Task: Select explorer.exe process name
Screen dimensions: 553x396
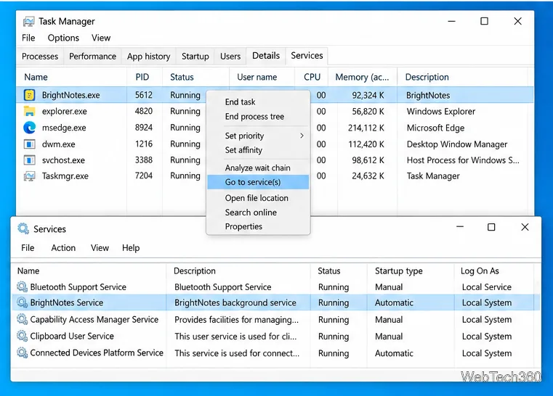Action: 65,111
